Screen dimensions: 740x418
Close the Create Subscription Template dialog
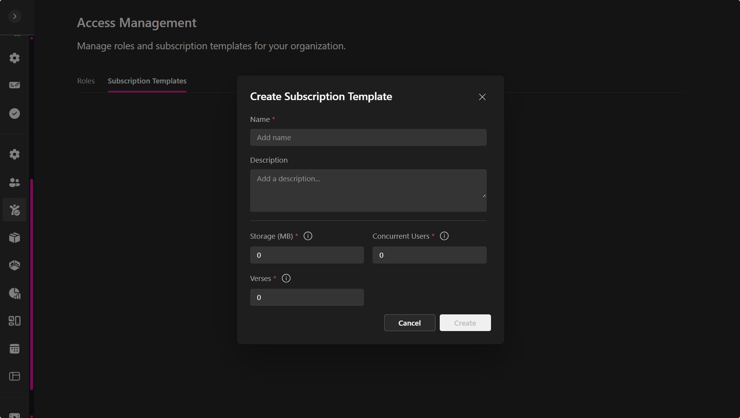click(x=482, y=97)
